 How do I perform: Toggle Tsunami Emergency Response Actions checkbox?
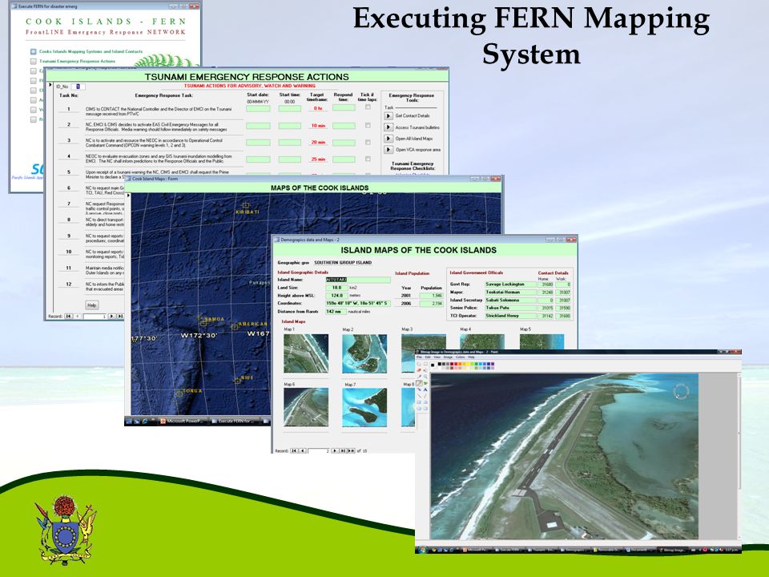pos(34,62)
